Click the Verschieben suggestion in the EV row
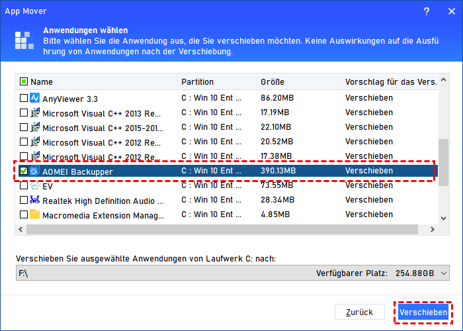Screen dimensions: 463x331 (x=369, y=185)
